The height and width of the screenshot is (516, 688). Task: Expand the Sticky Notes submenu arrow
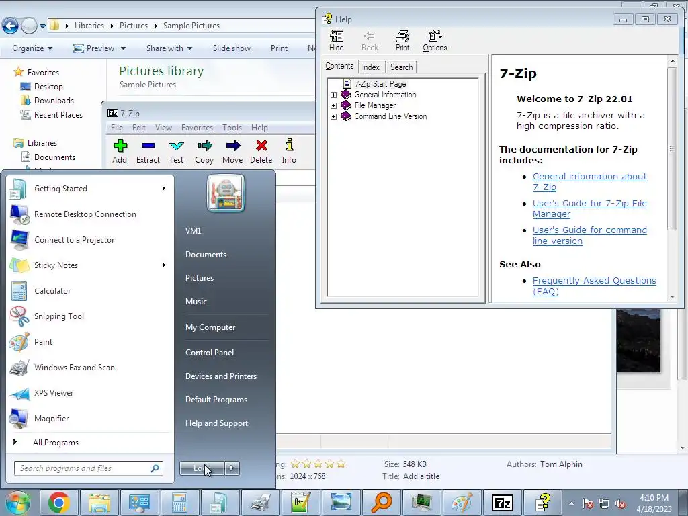(164, 265)
